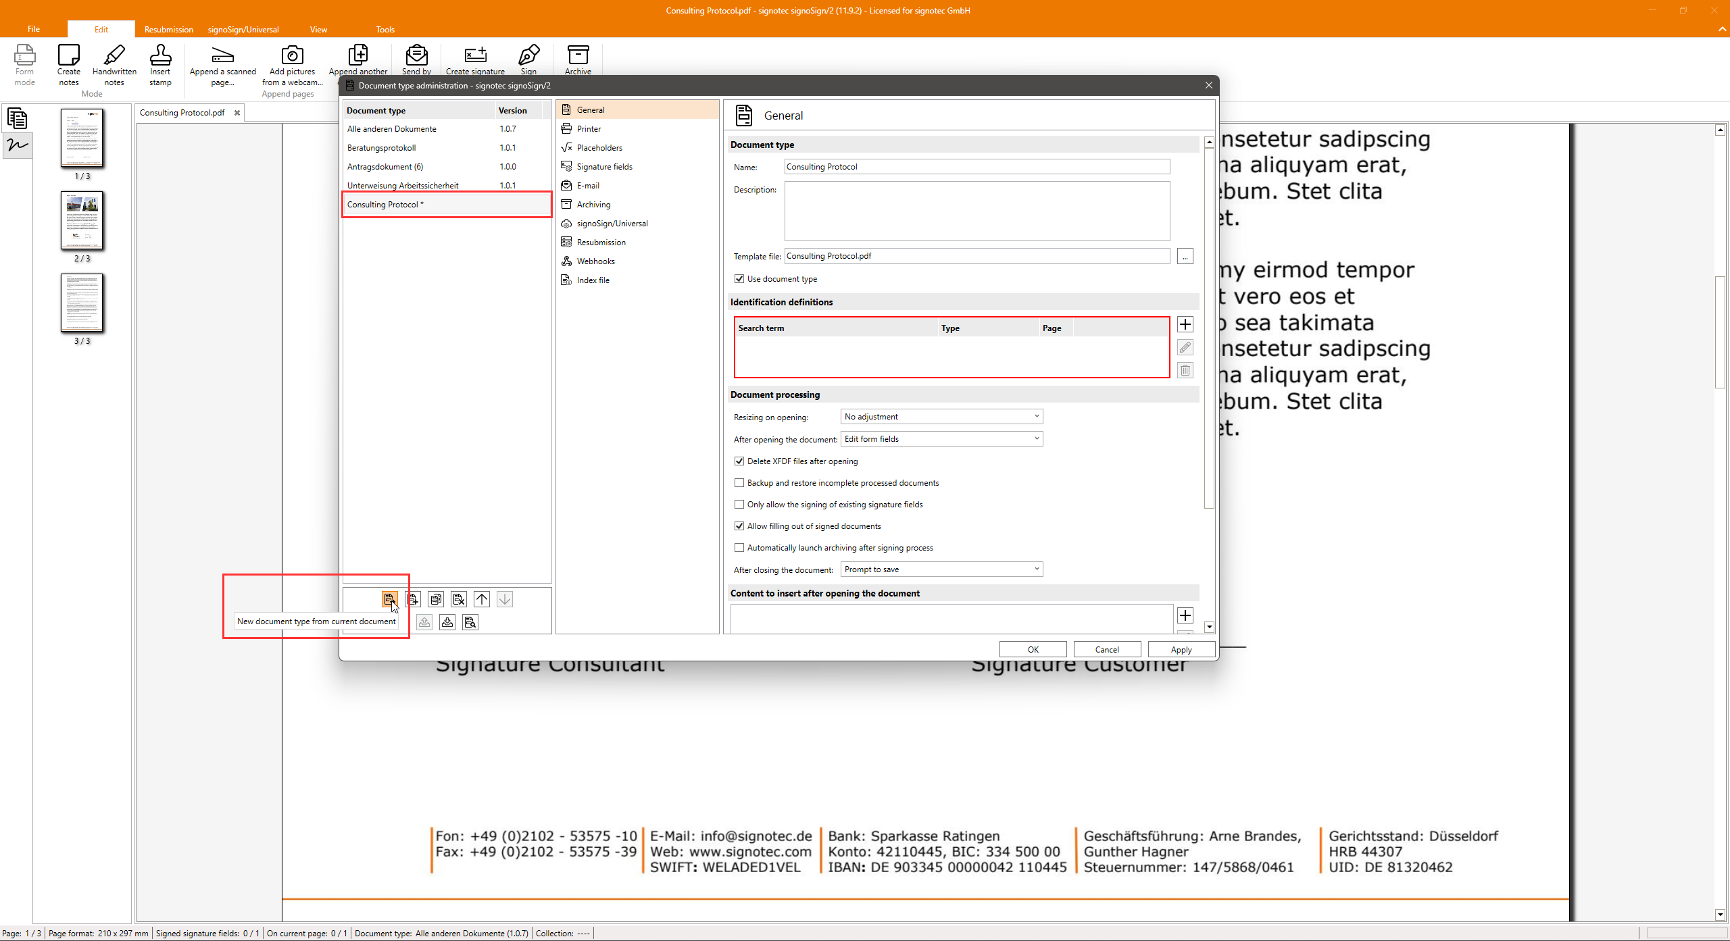Open Resizing on opening dropdown
The height and width of the screenshot is (941, 1730).
tap(941, 417)
